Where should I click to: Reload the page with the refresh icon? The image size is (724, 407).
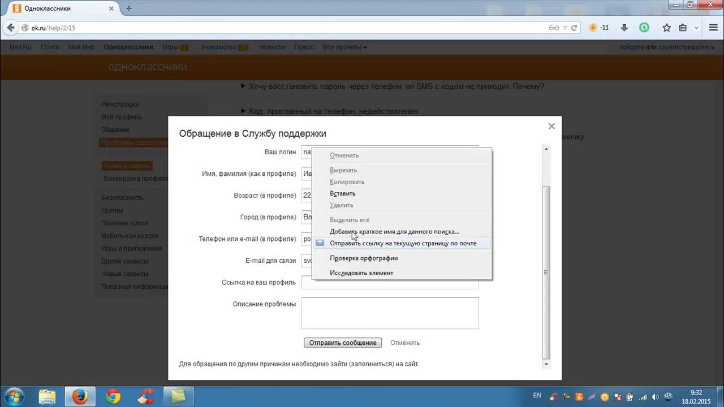pos(574,28)
